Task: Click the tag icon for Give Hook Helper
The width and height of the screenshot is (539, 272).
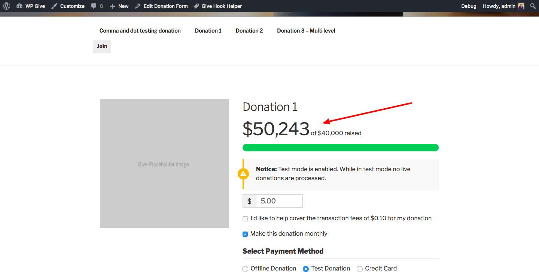Action: click(x=196, y=6)
